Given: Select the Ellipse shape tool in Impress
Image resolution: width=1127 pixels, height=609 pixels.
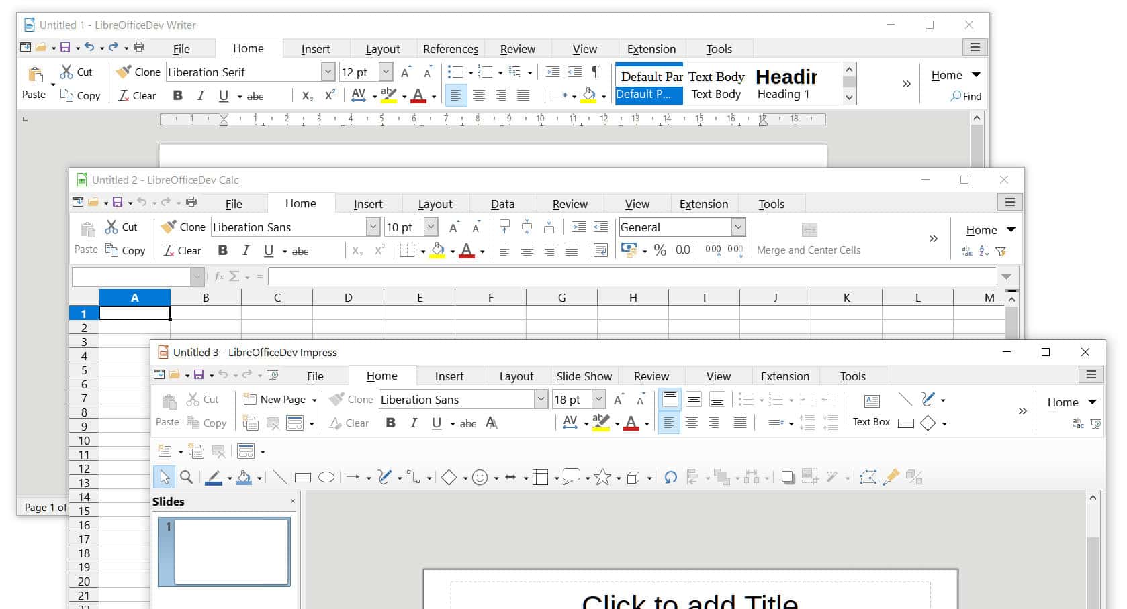Looking at the screenshot, I should click(326, 478).
